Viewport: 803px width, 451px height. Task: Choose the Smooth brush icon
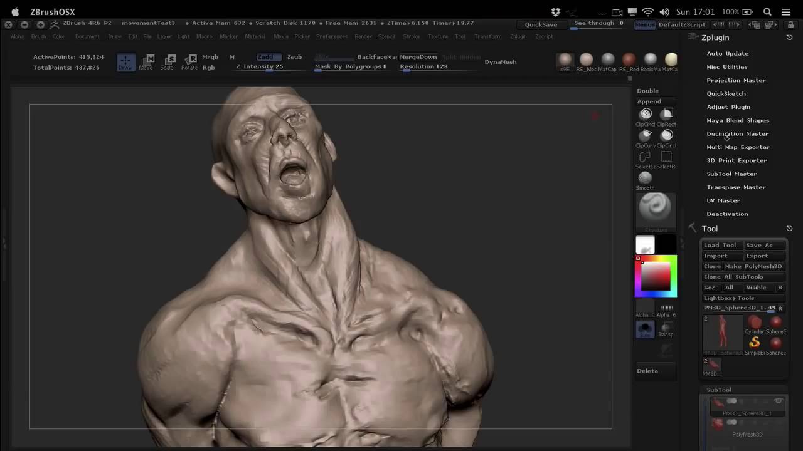coord(646,178)
